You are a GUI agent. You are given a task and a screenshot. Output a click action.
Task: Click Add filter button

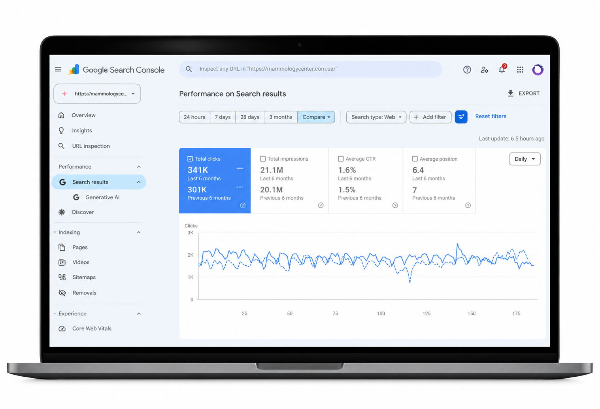click(430, 117)
